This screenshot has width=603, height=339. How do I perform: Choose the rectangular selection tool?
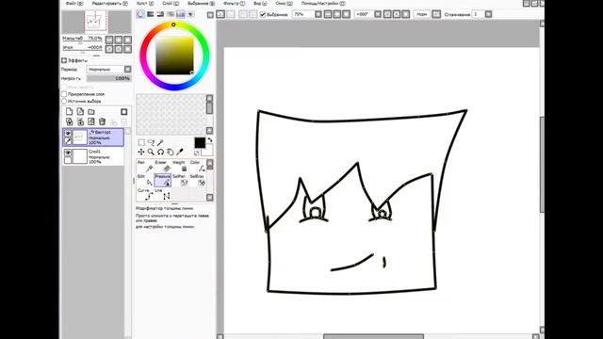click(141, 142)
